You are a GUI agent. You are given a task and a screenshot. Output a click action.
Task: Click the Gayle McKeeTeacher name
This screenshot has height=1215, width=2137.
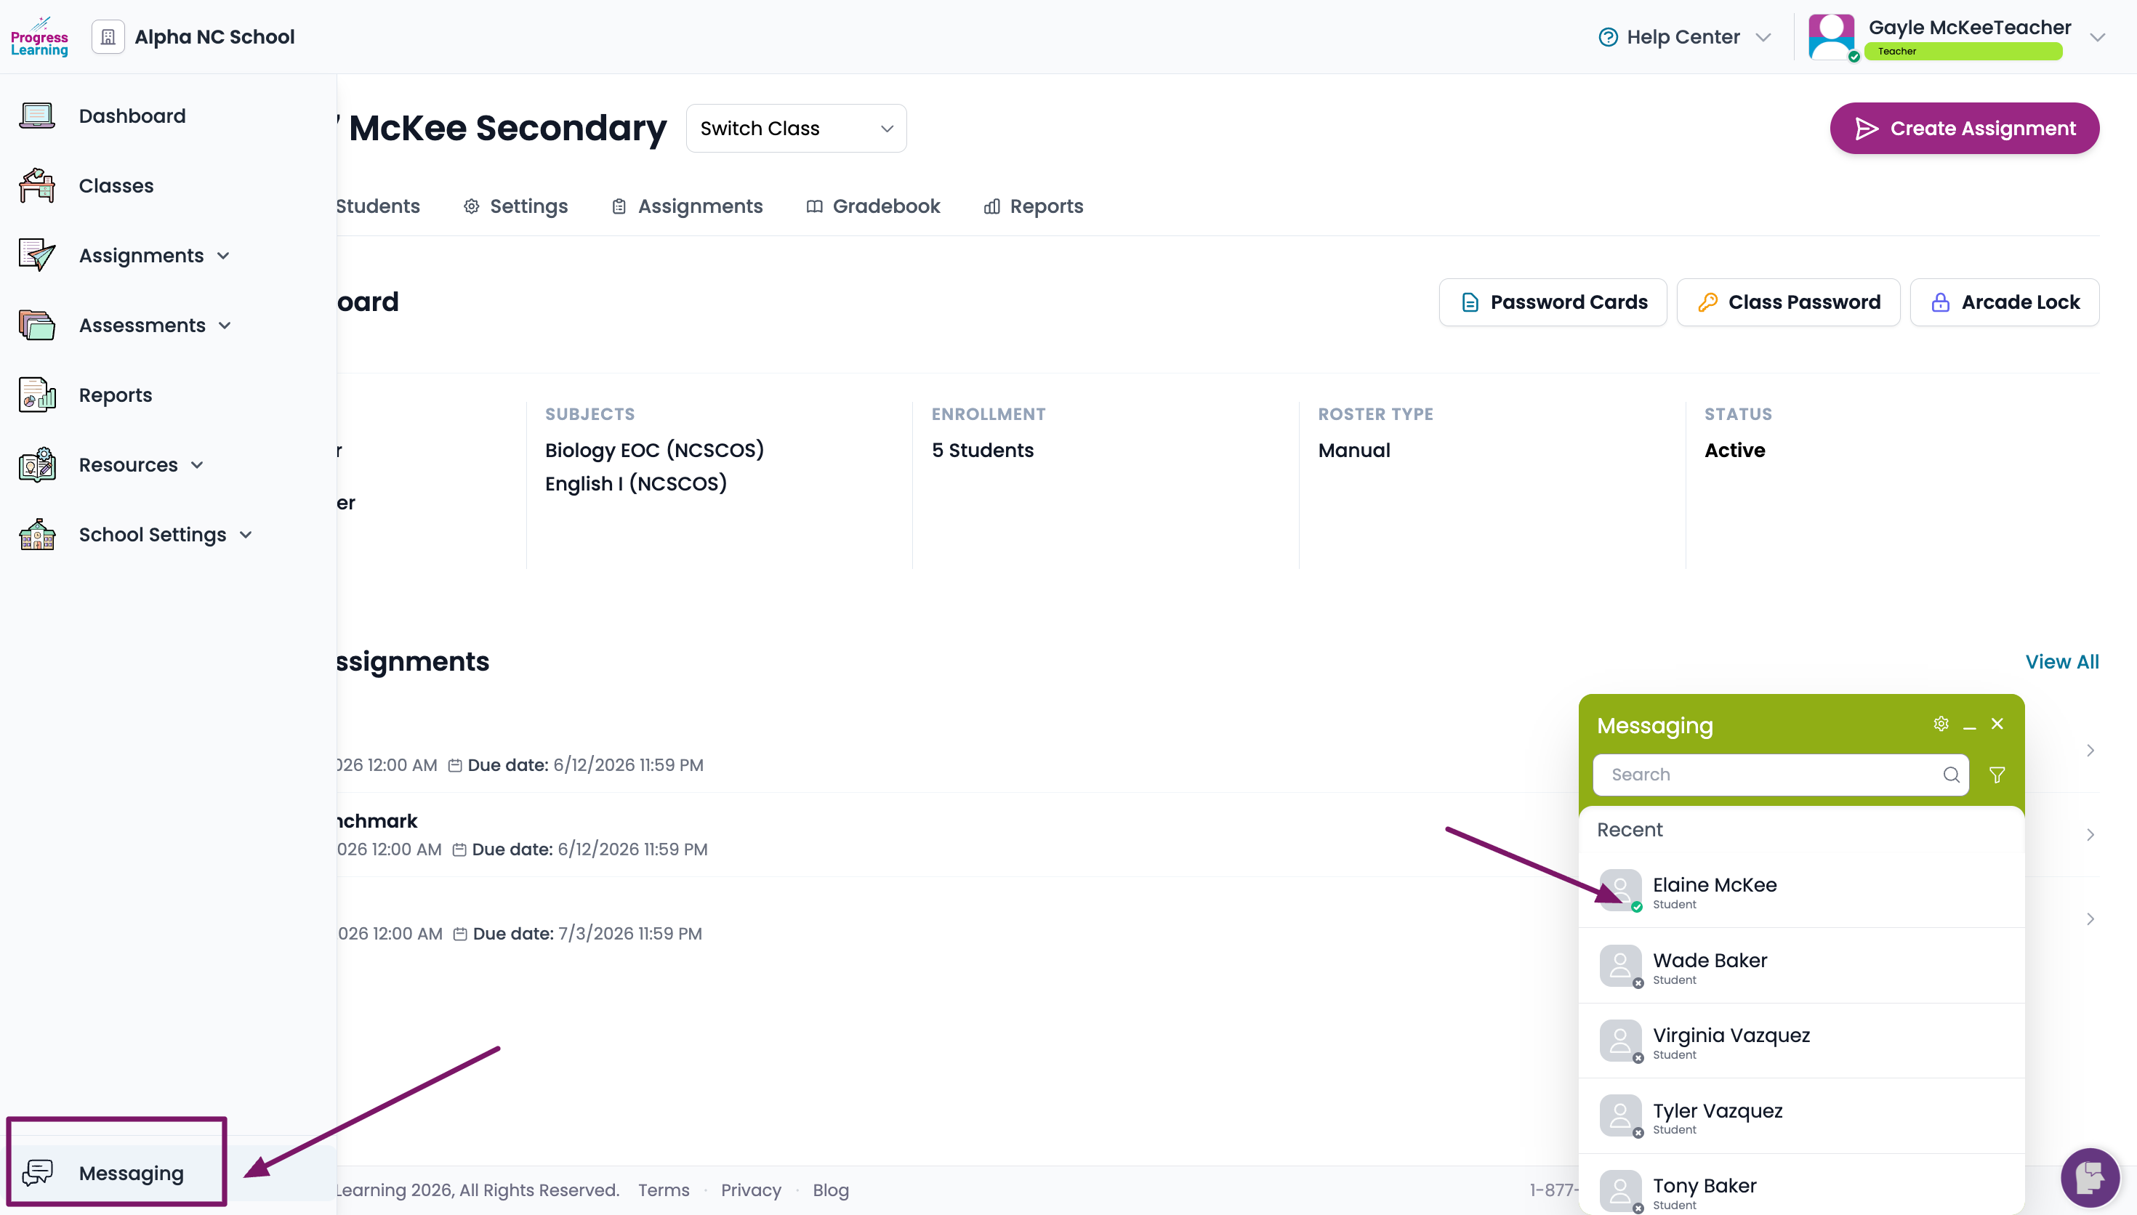pyautogui.click(x=1969, y=28)
